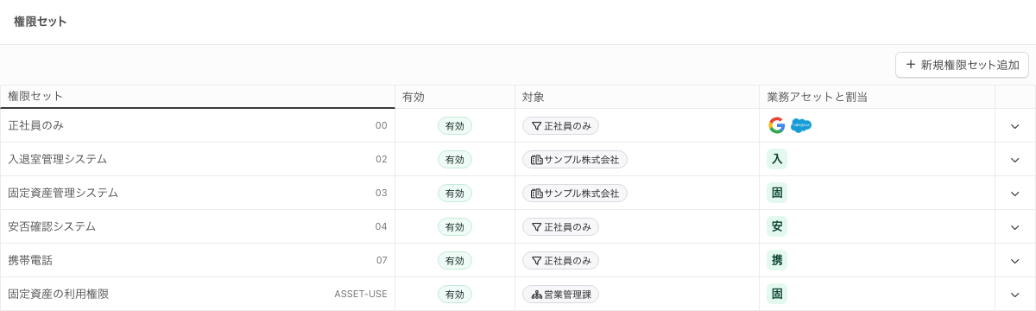Sort by the 有効 column header
Viewport: 1036px width, 311px height.
coord(455,97)
